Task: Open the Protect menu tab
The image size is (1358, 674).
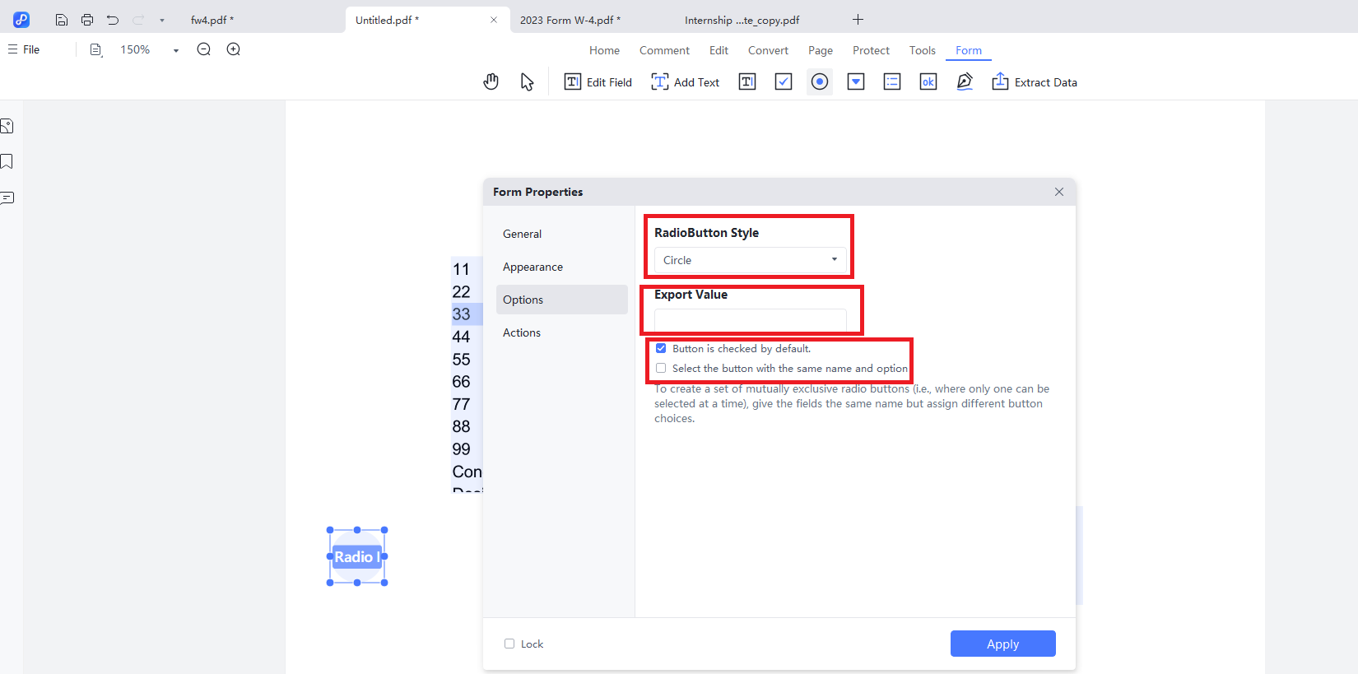Action: coord(871,50)
